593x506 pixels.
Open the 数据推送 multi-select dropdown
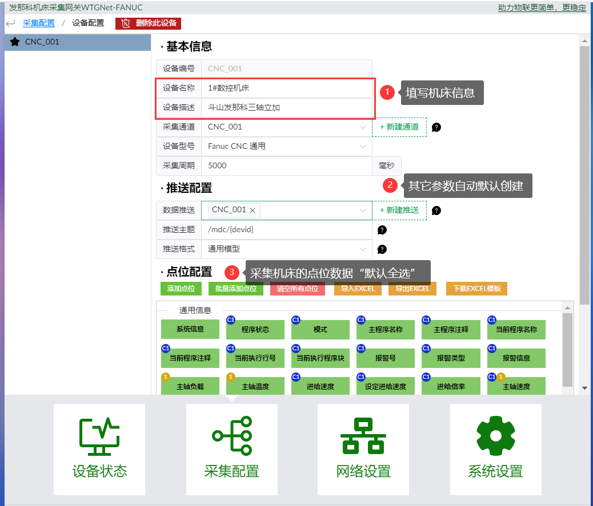click(287, 211)
